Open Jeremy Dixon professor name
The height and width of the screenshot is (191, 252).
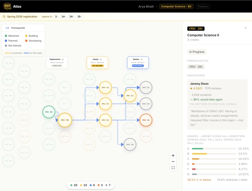coord(199,84)
